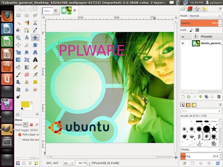223x167 pixels.
Task: Hide the PPLWARE text layer
Action: click(183, 37)
